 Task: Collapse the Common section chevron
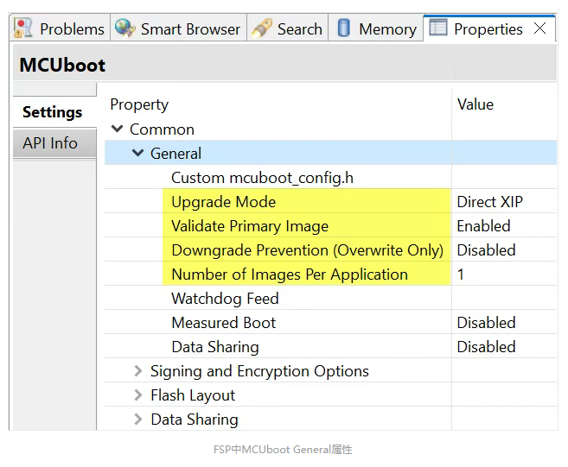tap(118, 129)
